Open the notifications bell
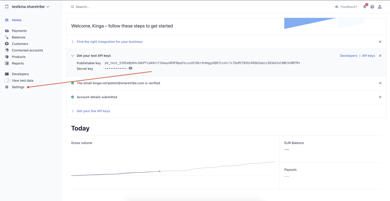 (365, 7)
